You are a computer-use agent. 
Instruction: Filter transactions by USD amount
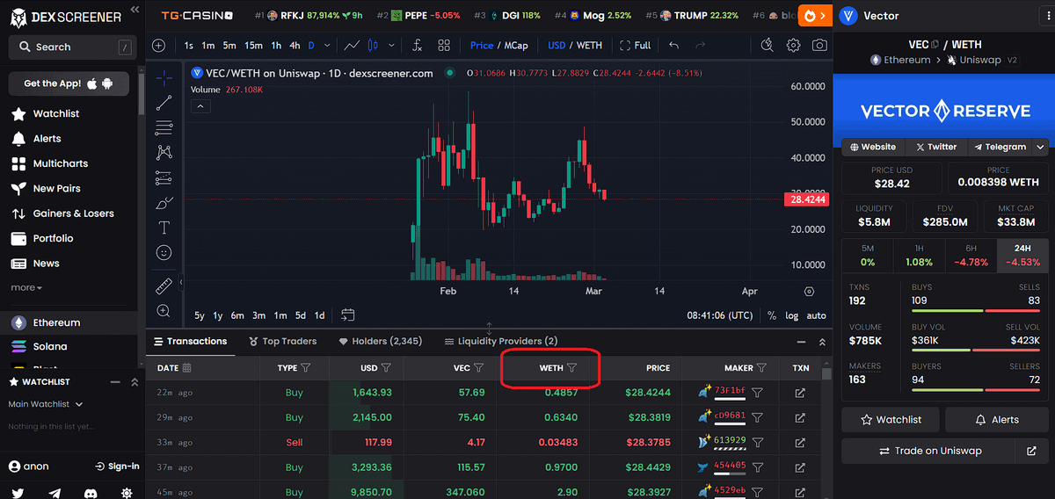coord(386,368)
